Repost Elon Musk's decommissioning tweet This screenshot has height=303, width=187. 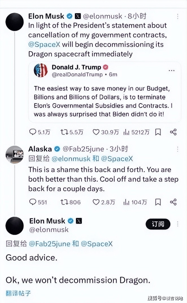point(64,132)
